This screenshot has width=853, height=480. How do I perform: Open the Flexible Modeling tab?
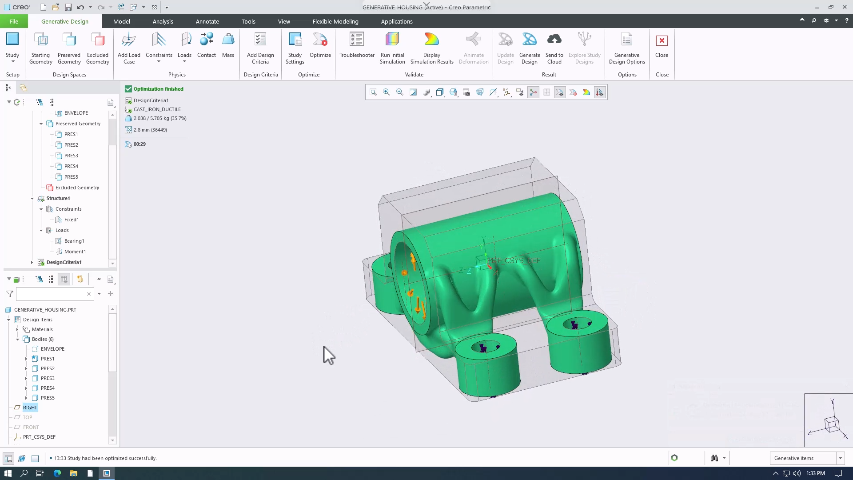pos(335,21)
